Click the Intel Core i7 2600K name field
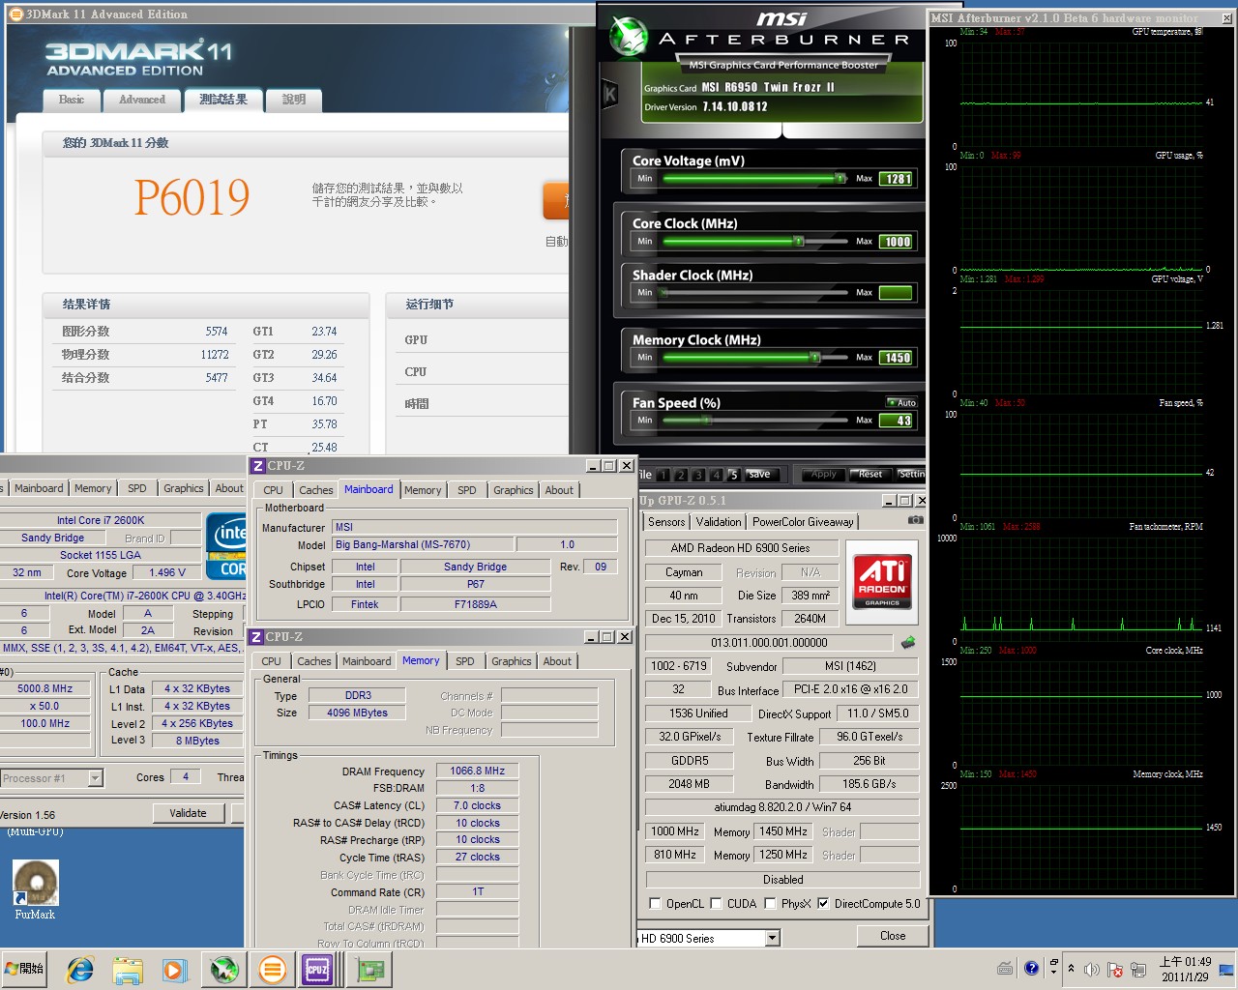 101,520
